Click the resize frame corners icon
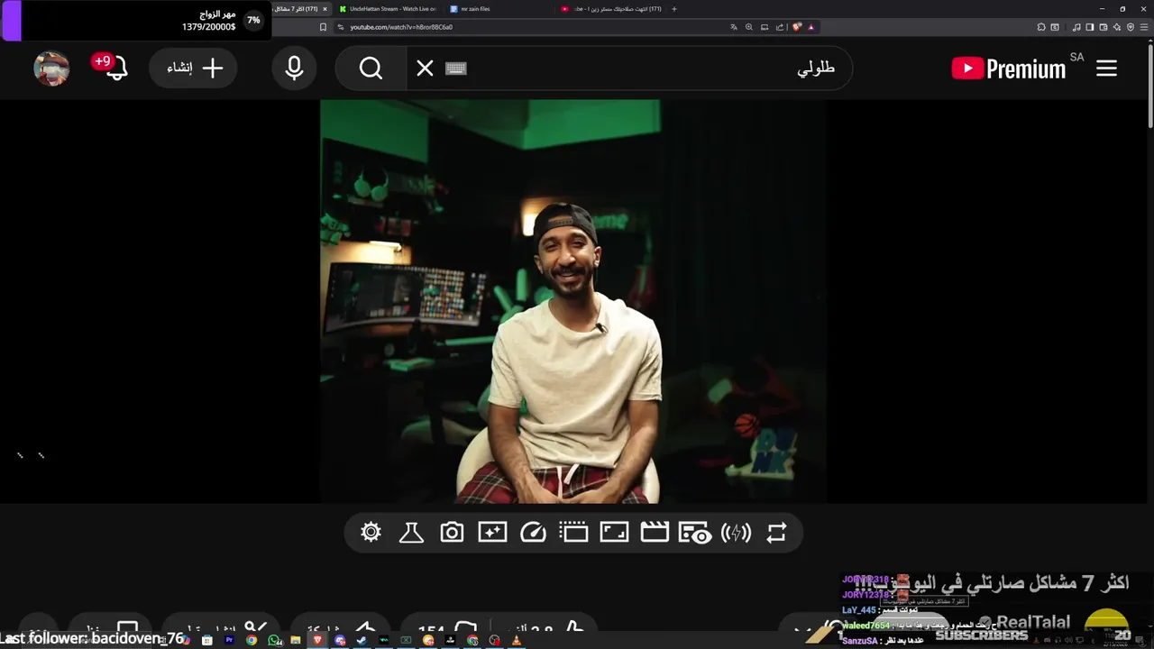 [614, 533]
